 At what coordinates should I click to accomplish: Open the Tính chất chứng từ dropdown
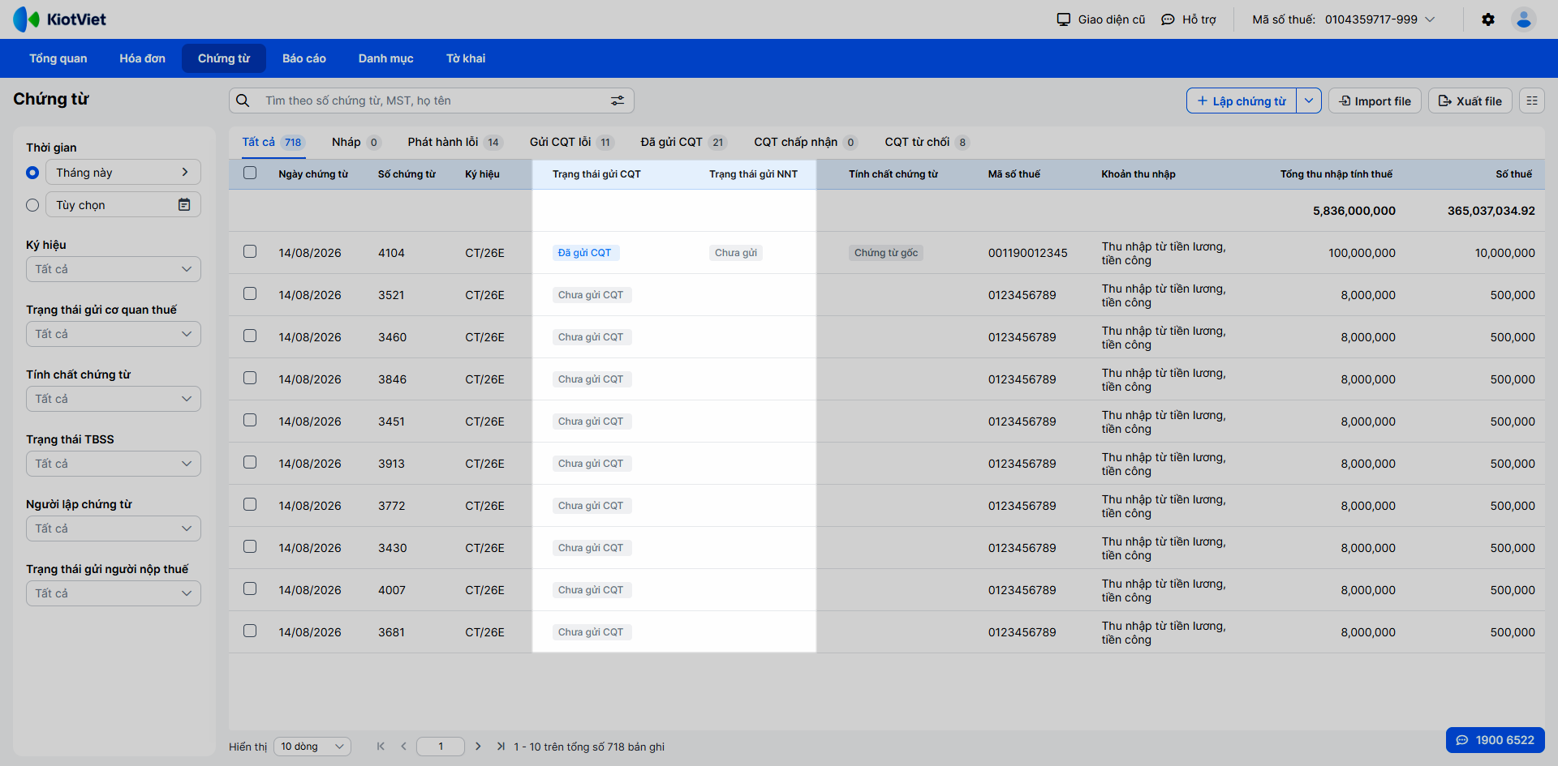tap(114, 399)
